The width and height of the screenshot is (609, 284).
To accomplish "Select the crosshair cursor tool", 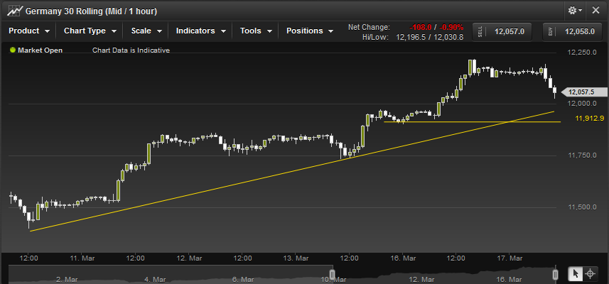I will [590, 274].
